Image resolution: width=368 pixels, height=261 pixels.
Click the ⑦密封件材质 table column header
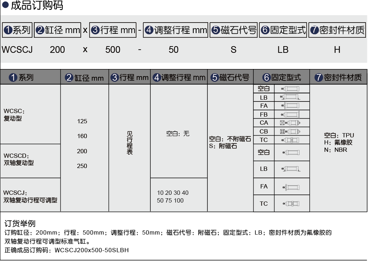pos(338,77)
